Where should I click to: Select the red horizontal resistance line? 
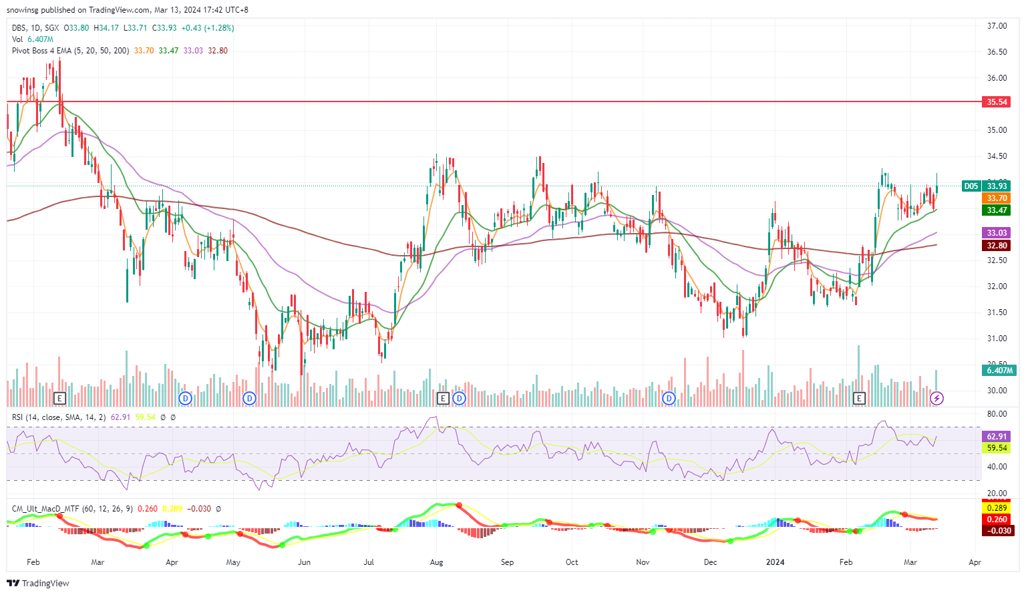[468, 102]
